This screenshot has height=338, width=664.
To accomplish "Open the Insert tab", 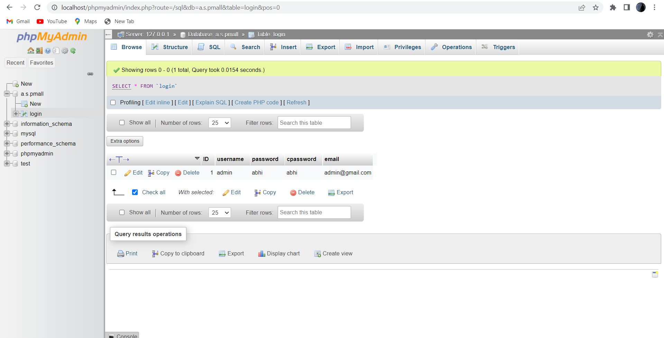I will pyautogui.click(x=283, y=47).
